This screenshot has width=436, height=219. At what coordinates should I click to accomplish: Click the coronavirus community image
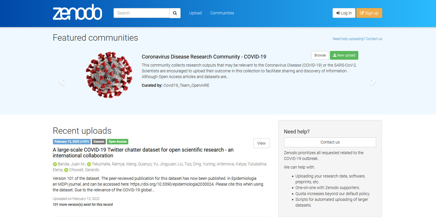(109, 75)
